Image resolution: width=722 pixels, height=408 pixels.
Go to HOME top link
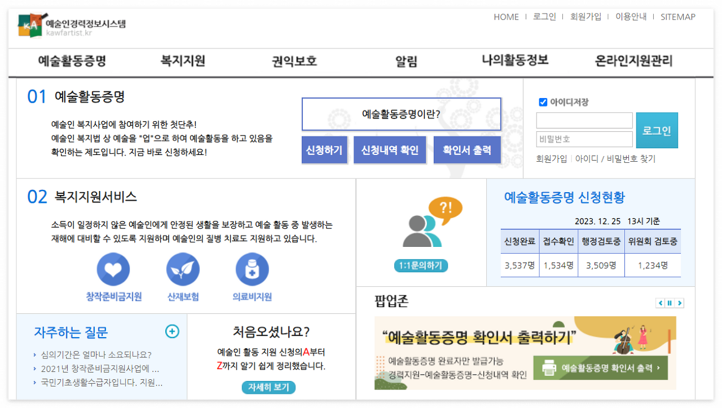506,17
